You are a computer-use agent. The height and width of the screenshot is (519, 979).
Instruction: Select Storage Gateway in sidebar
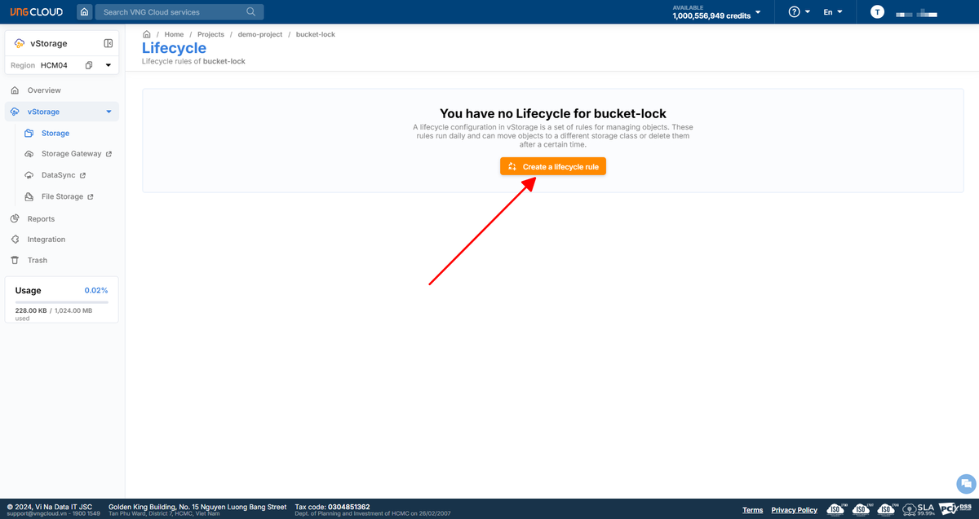point(72,154)
